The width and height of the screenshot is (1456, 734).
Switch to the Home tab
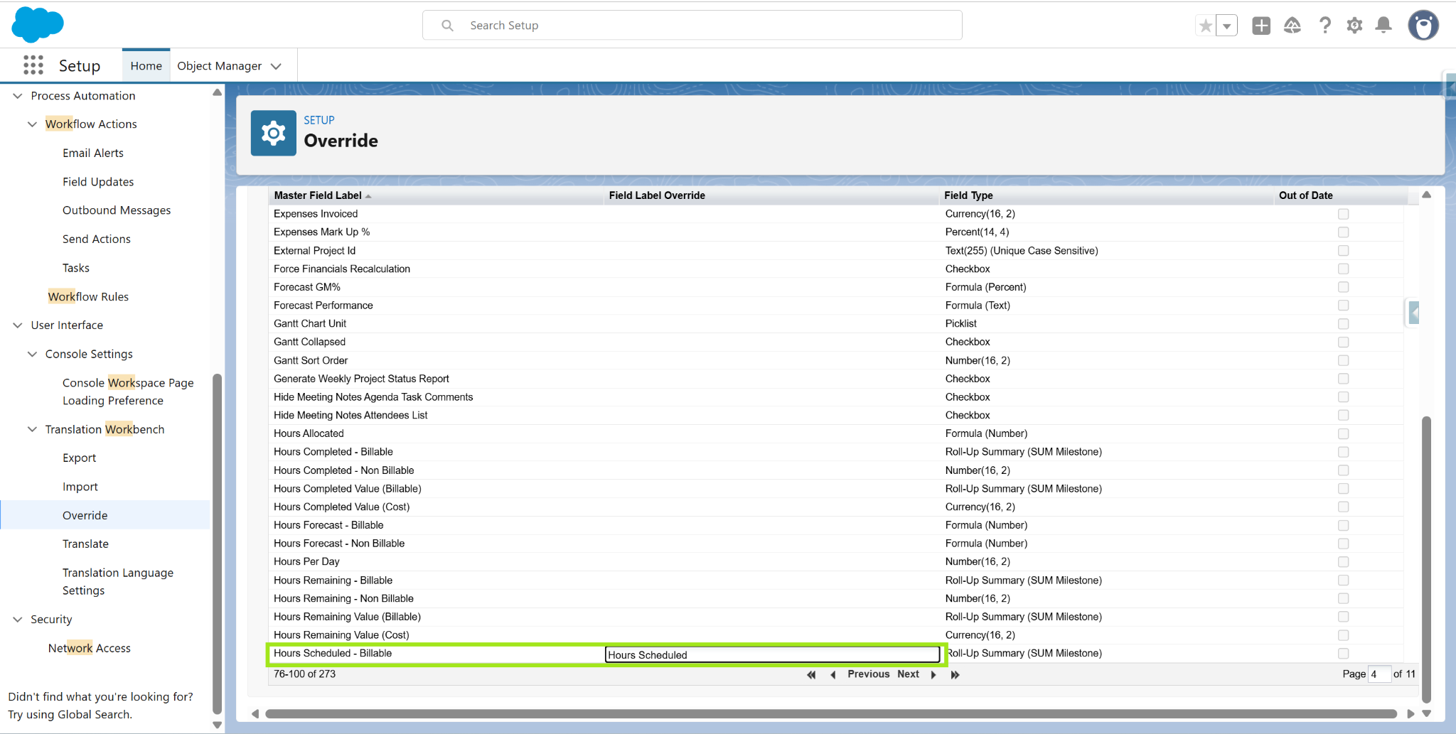146,66
